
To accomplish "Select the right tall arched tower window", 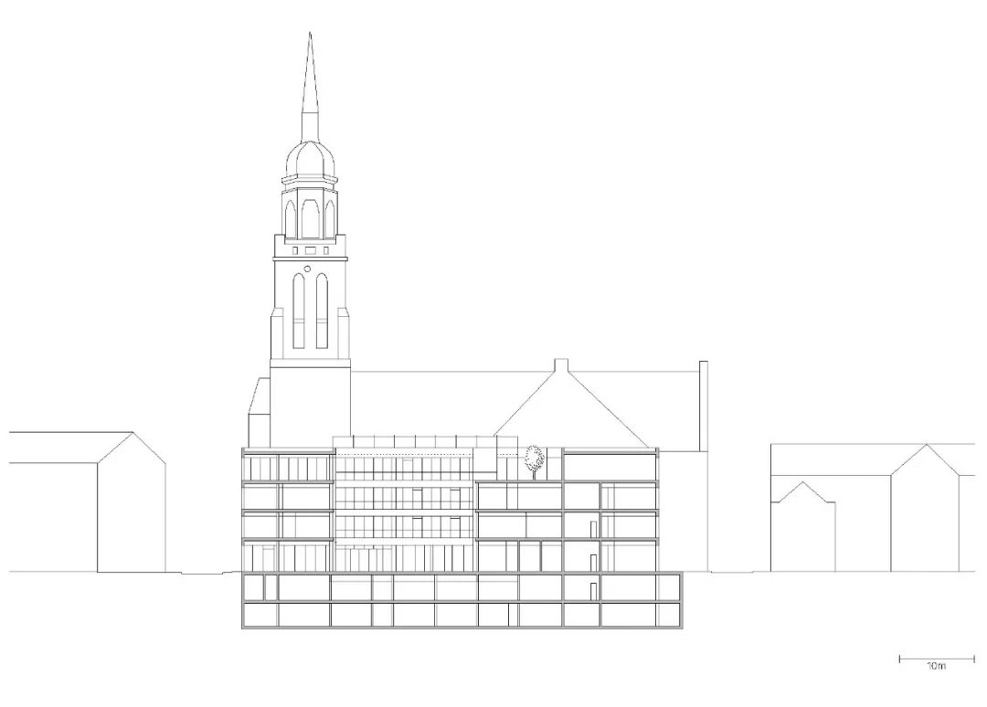I will click(321, 311).
